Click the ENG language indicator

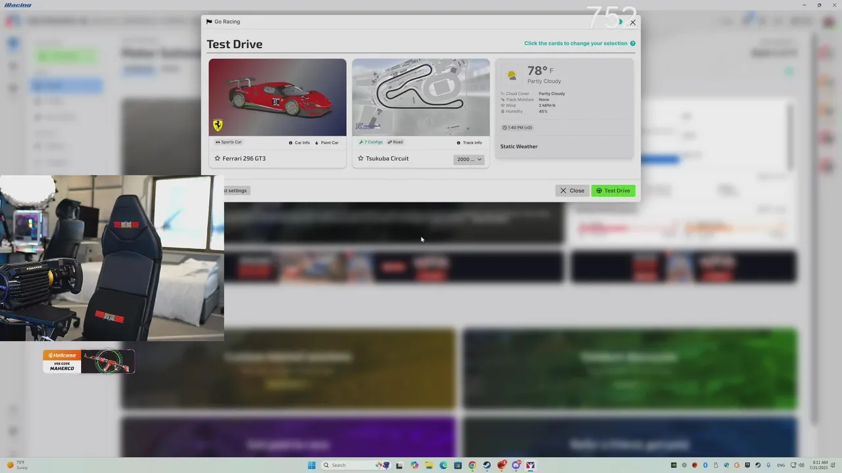(780, 465)
